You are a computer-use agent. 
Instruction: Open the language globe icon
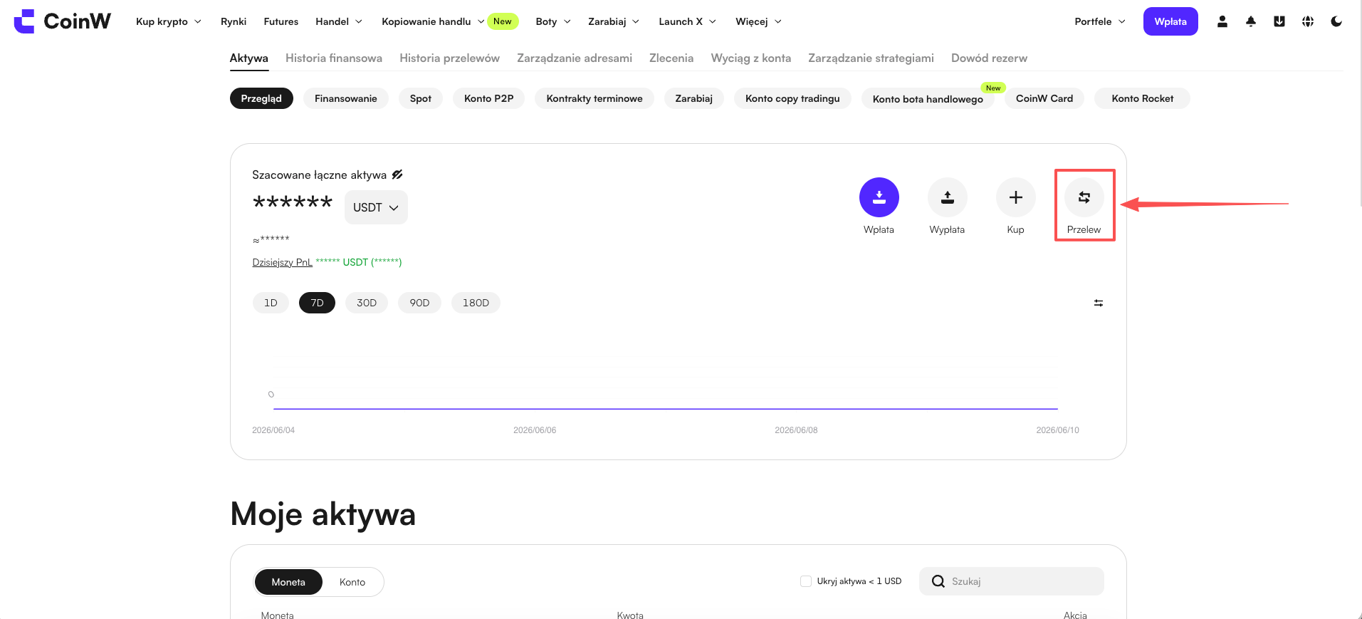pyautogui.click(x=1308, y=21)
